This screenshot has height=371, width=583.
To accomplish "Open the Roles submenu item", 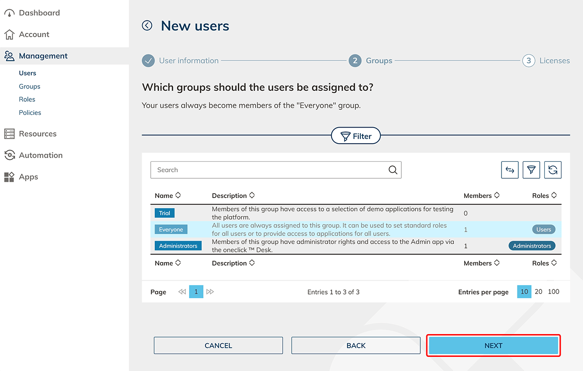I will tap(27, 99).
